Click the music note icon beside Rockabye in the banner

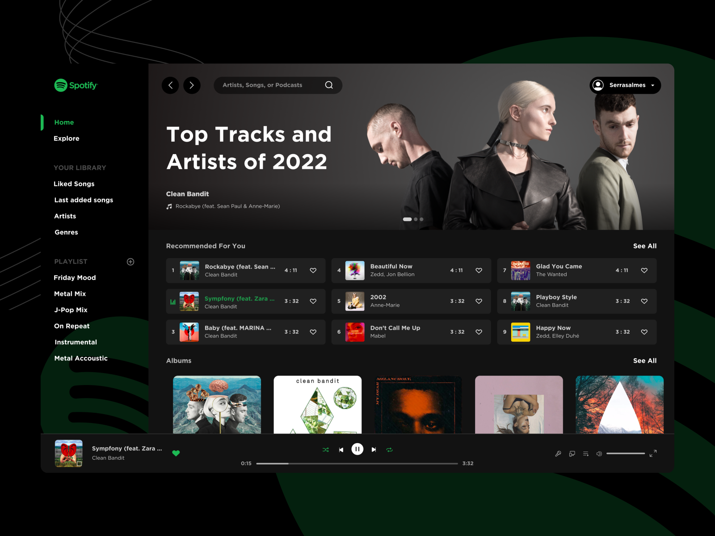pyautogui.click(x=169, y=206)
